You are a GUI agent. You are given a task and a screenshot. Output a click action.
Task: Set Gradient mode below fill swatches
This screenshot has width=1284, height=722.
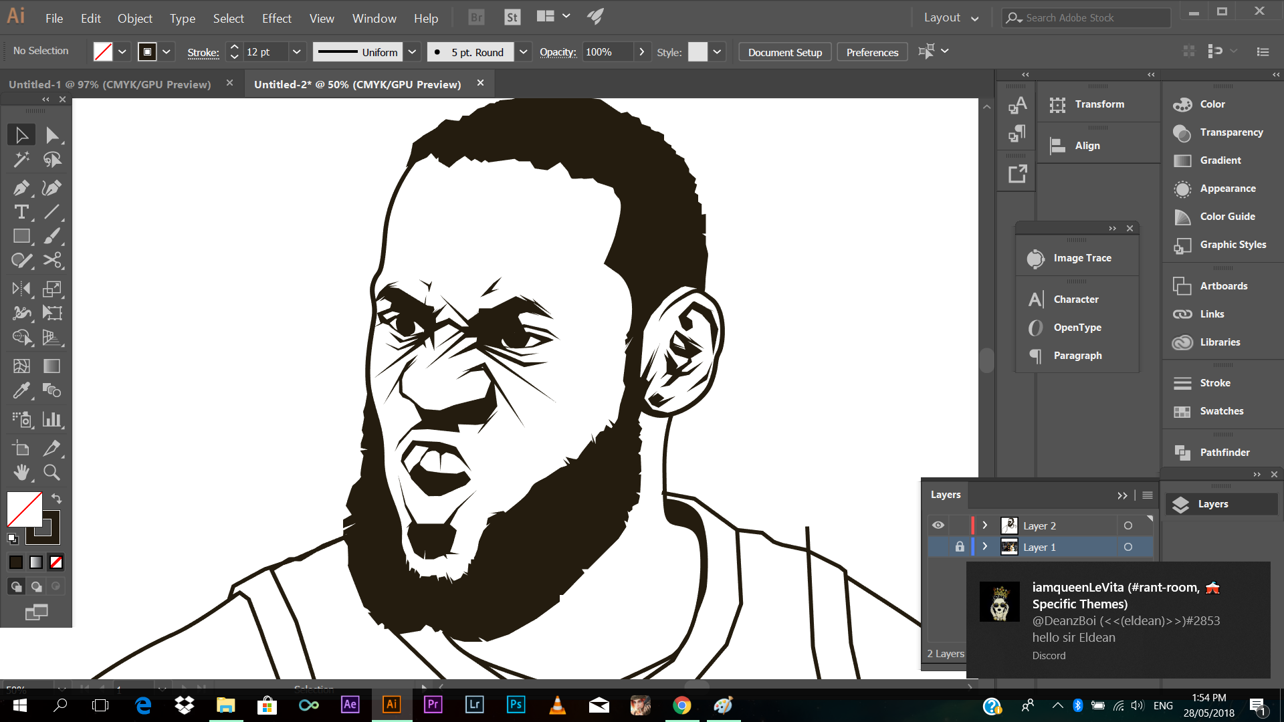click(x=36, y=563)
